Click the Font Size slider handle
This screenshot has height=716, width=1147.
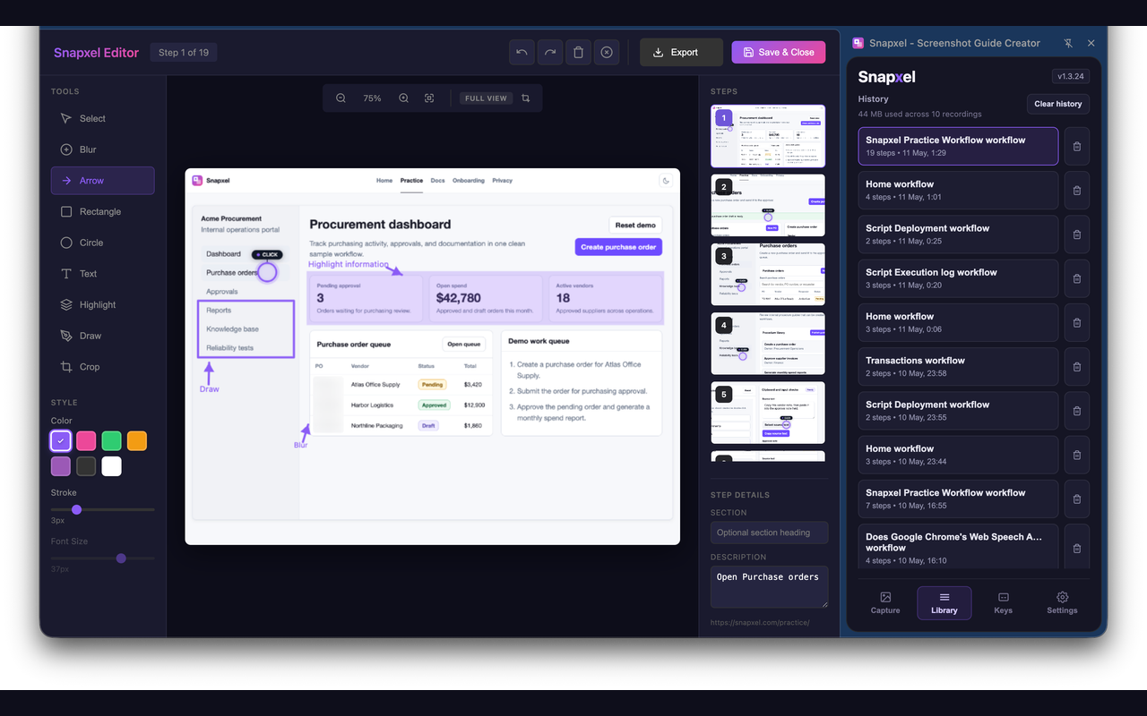click(121, 558)
